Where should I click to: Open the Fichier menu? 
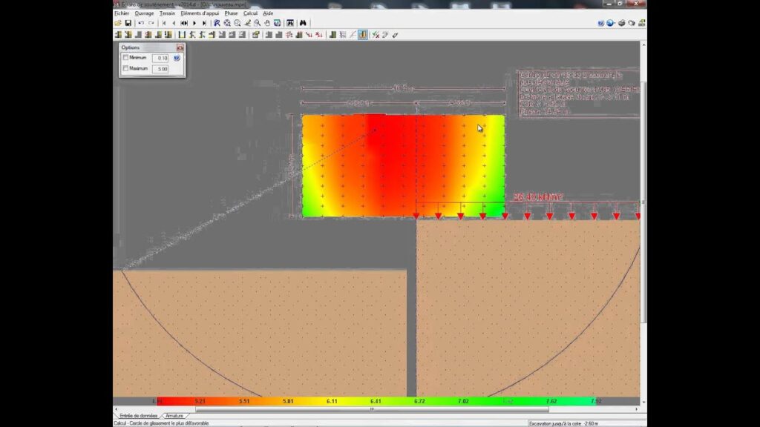pyautogui.click(x=122, y=13)
